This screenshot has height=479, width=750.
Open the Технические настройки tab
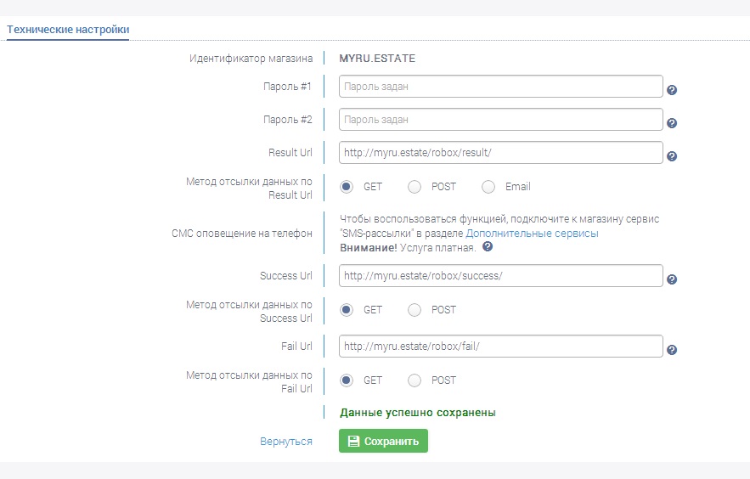[x=68, y=30]
